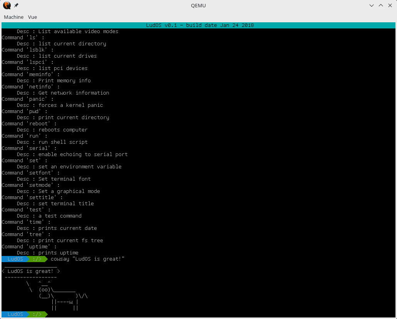Click 'List available video modes' description
This screenshot has height=319, width=397.
point(78,32)
